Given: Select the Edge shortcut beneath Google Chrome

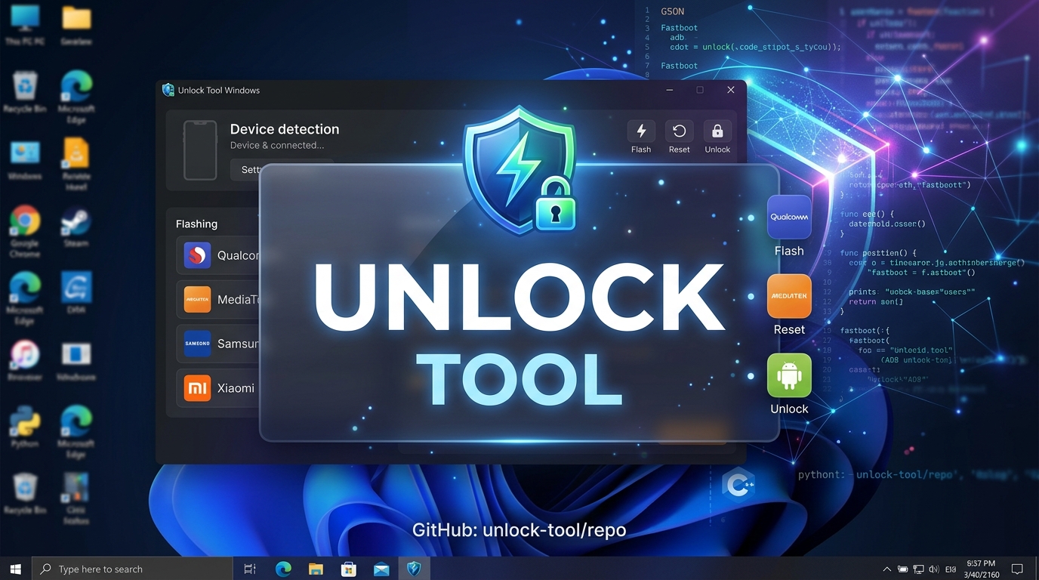Looking at the screenshot, I should (25, 298).
